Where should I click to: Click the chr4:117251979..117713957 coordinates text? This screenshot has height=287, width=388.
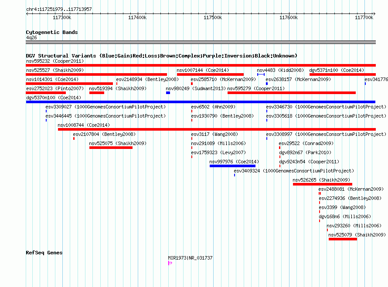pos(59,9)
